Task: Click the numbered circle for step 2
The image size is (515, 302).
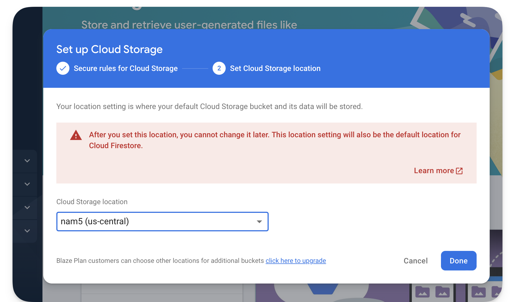Action: (x=219, y=68)
